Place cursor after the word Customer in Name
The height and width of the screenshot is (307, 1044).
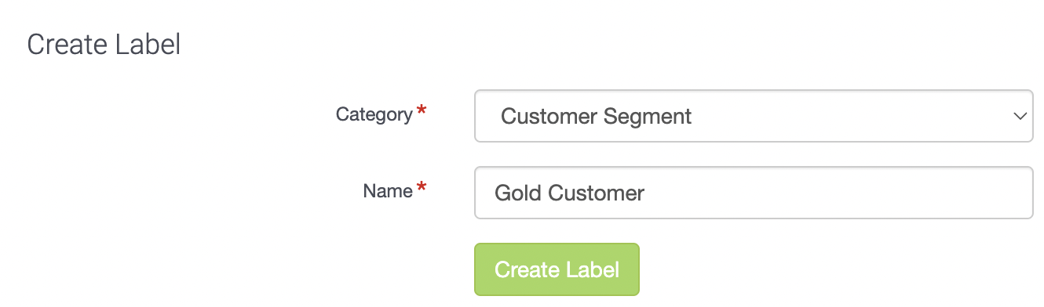click(645, 193)
